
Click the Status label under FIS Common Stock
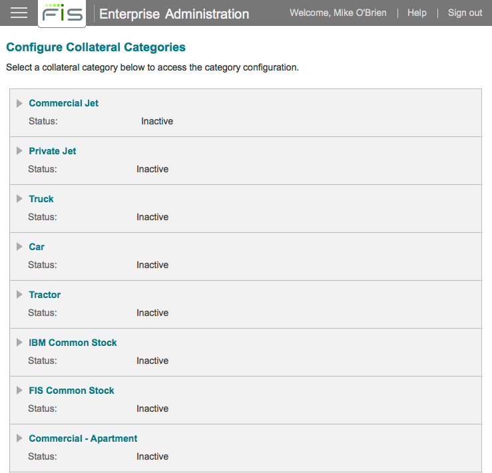tap(43, 408)
